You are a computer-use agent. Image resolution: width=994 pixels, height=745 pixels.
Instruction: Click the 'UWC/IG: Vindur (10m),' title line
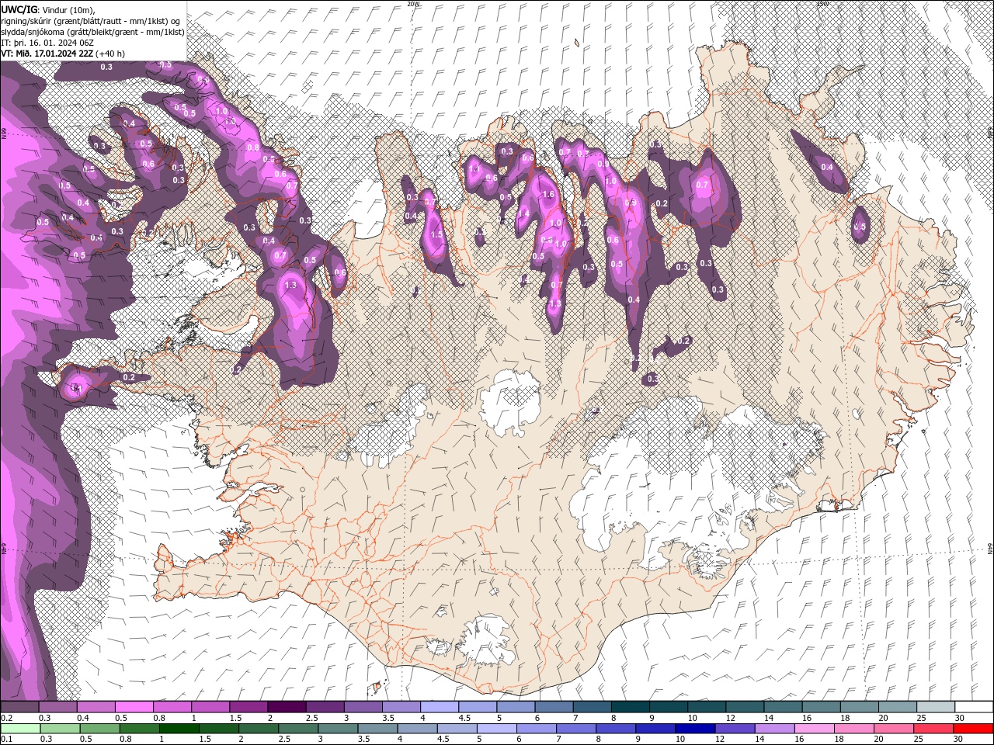[x=48, y=9]
